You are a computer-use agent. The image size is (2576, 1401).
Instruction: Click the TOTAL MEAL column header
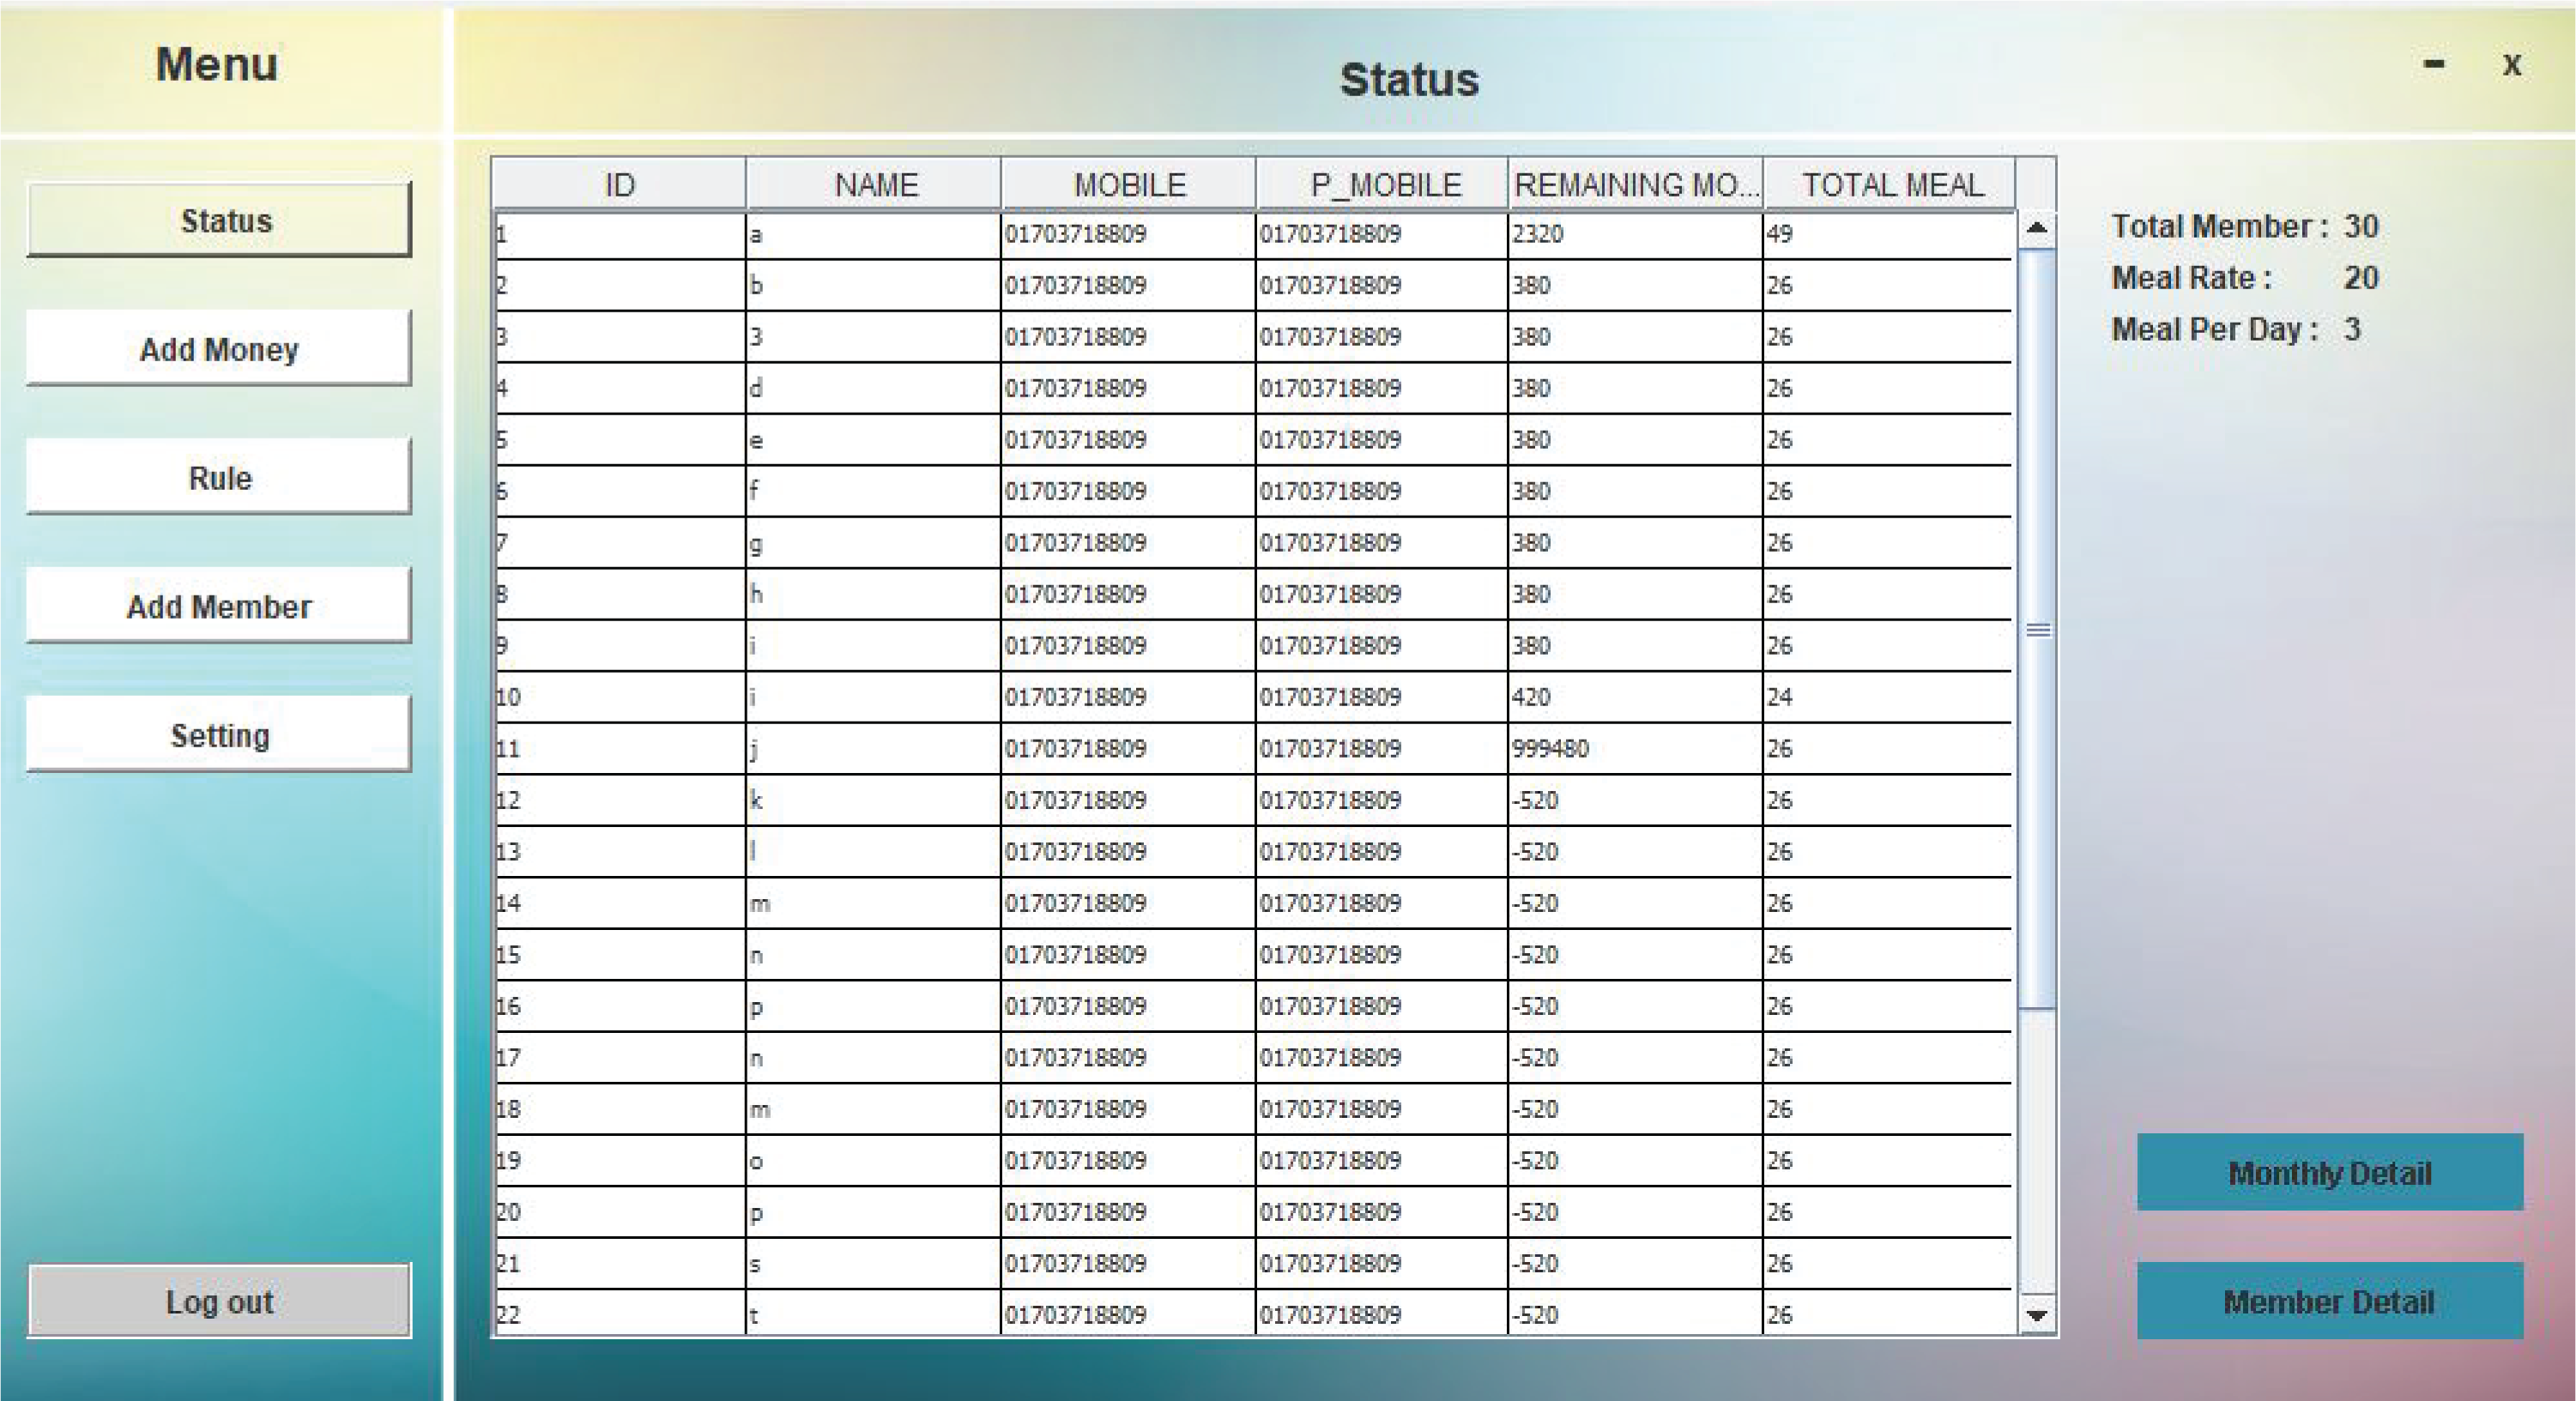coord(1891,185)
